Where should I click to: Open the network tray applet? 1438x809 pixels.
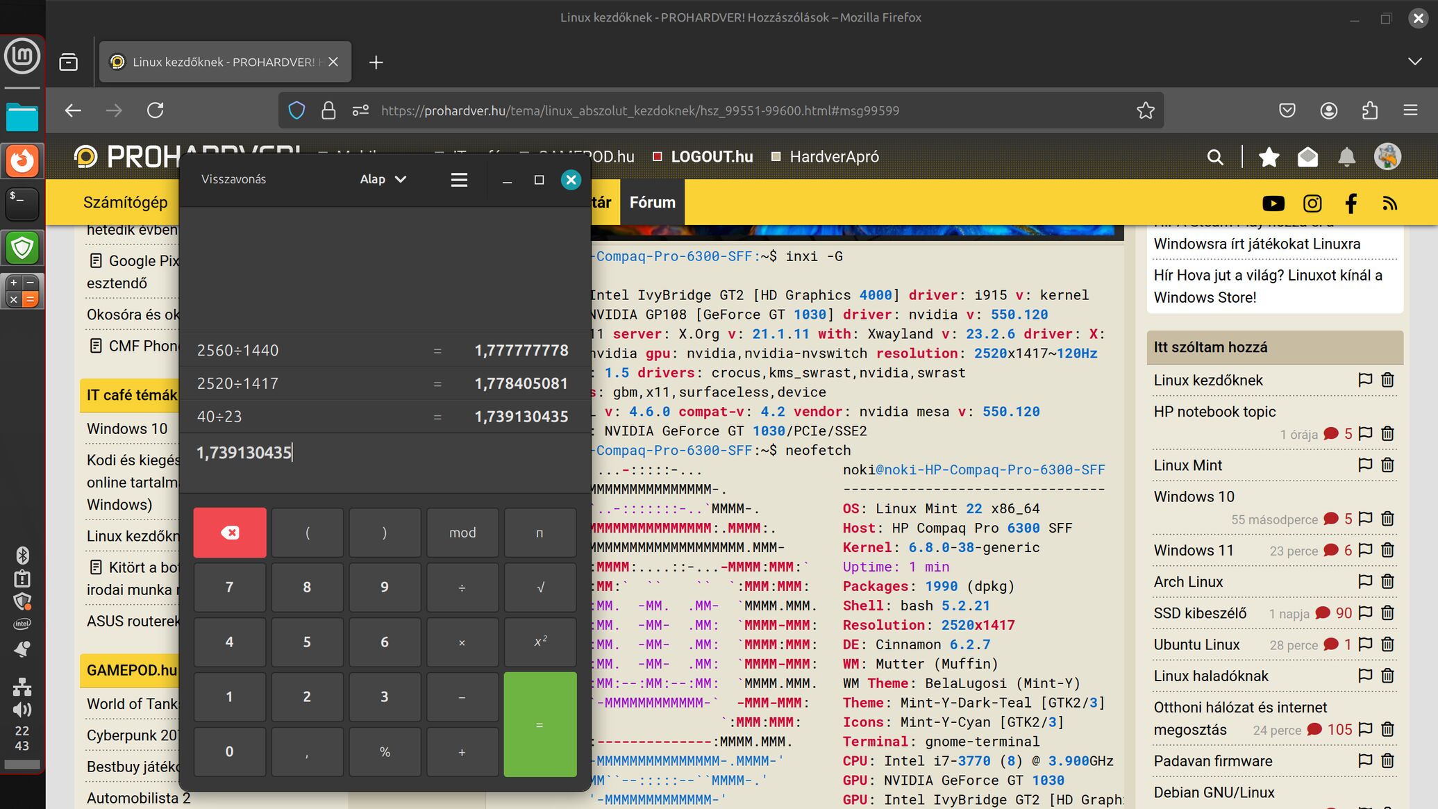22,686
